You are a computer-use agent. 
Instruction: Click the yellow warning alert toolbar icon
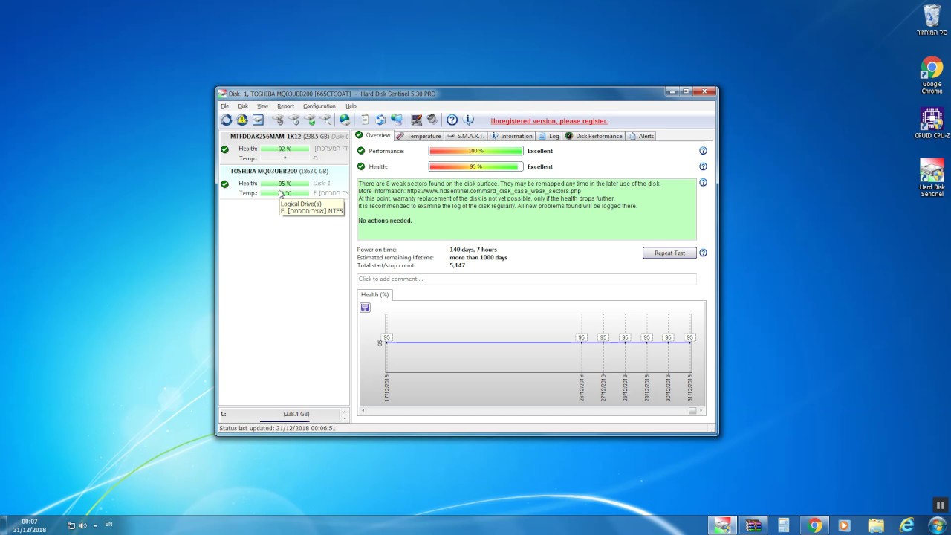click(242, 120)
